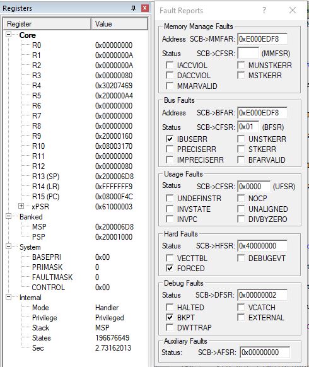Toggle the INVSTATE checkbox
The width and height of the screenshot is (309, 367).
pos(170,209)
